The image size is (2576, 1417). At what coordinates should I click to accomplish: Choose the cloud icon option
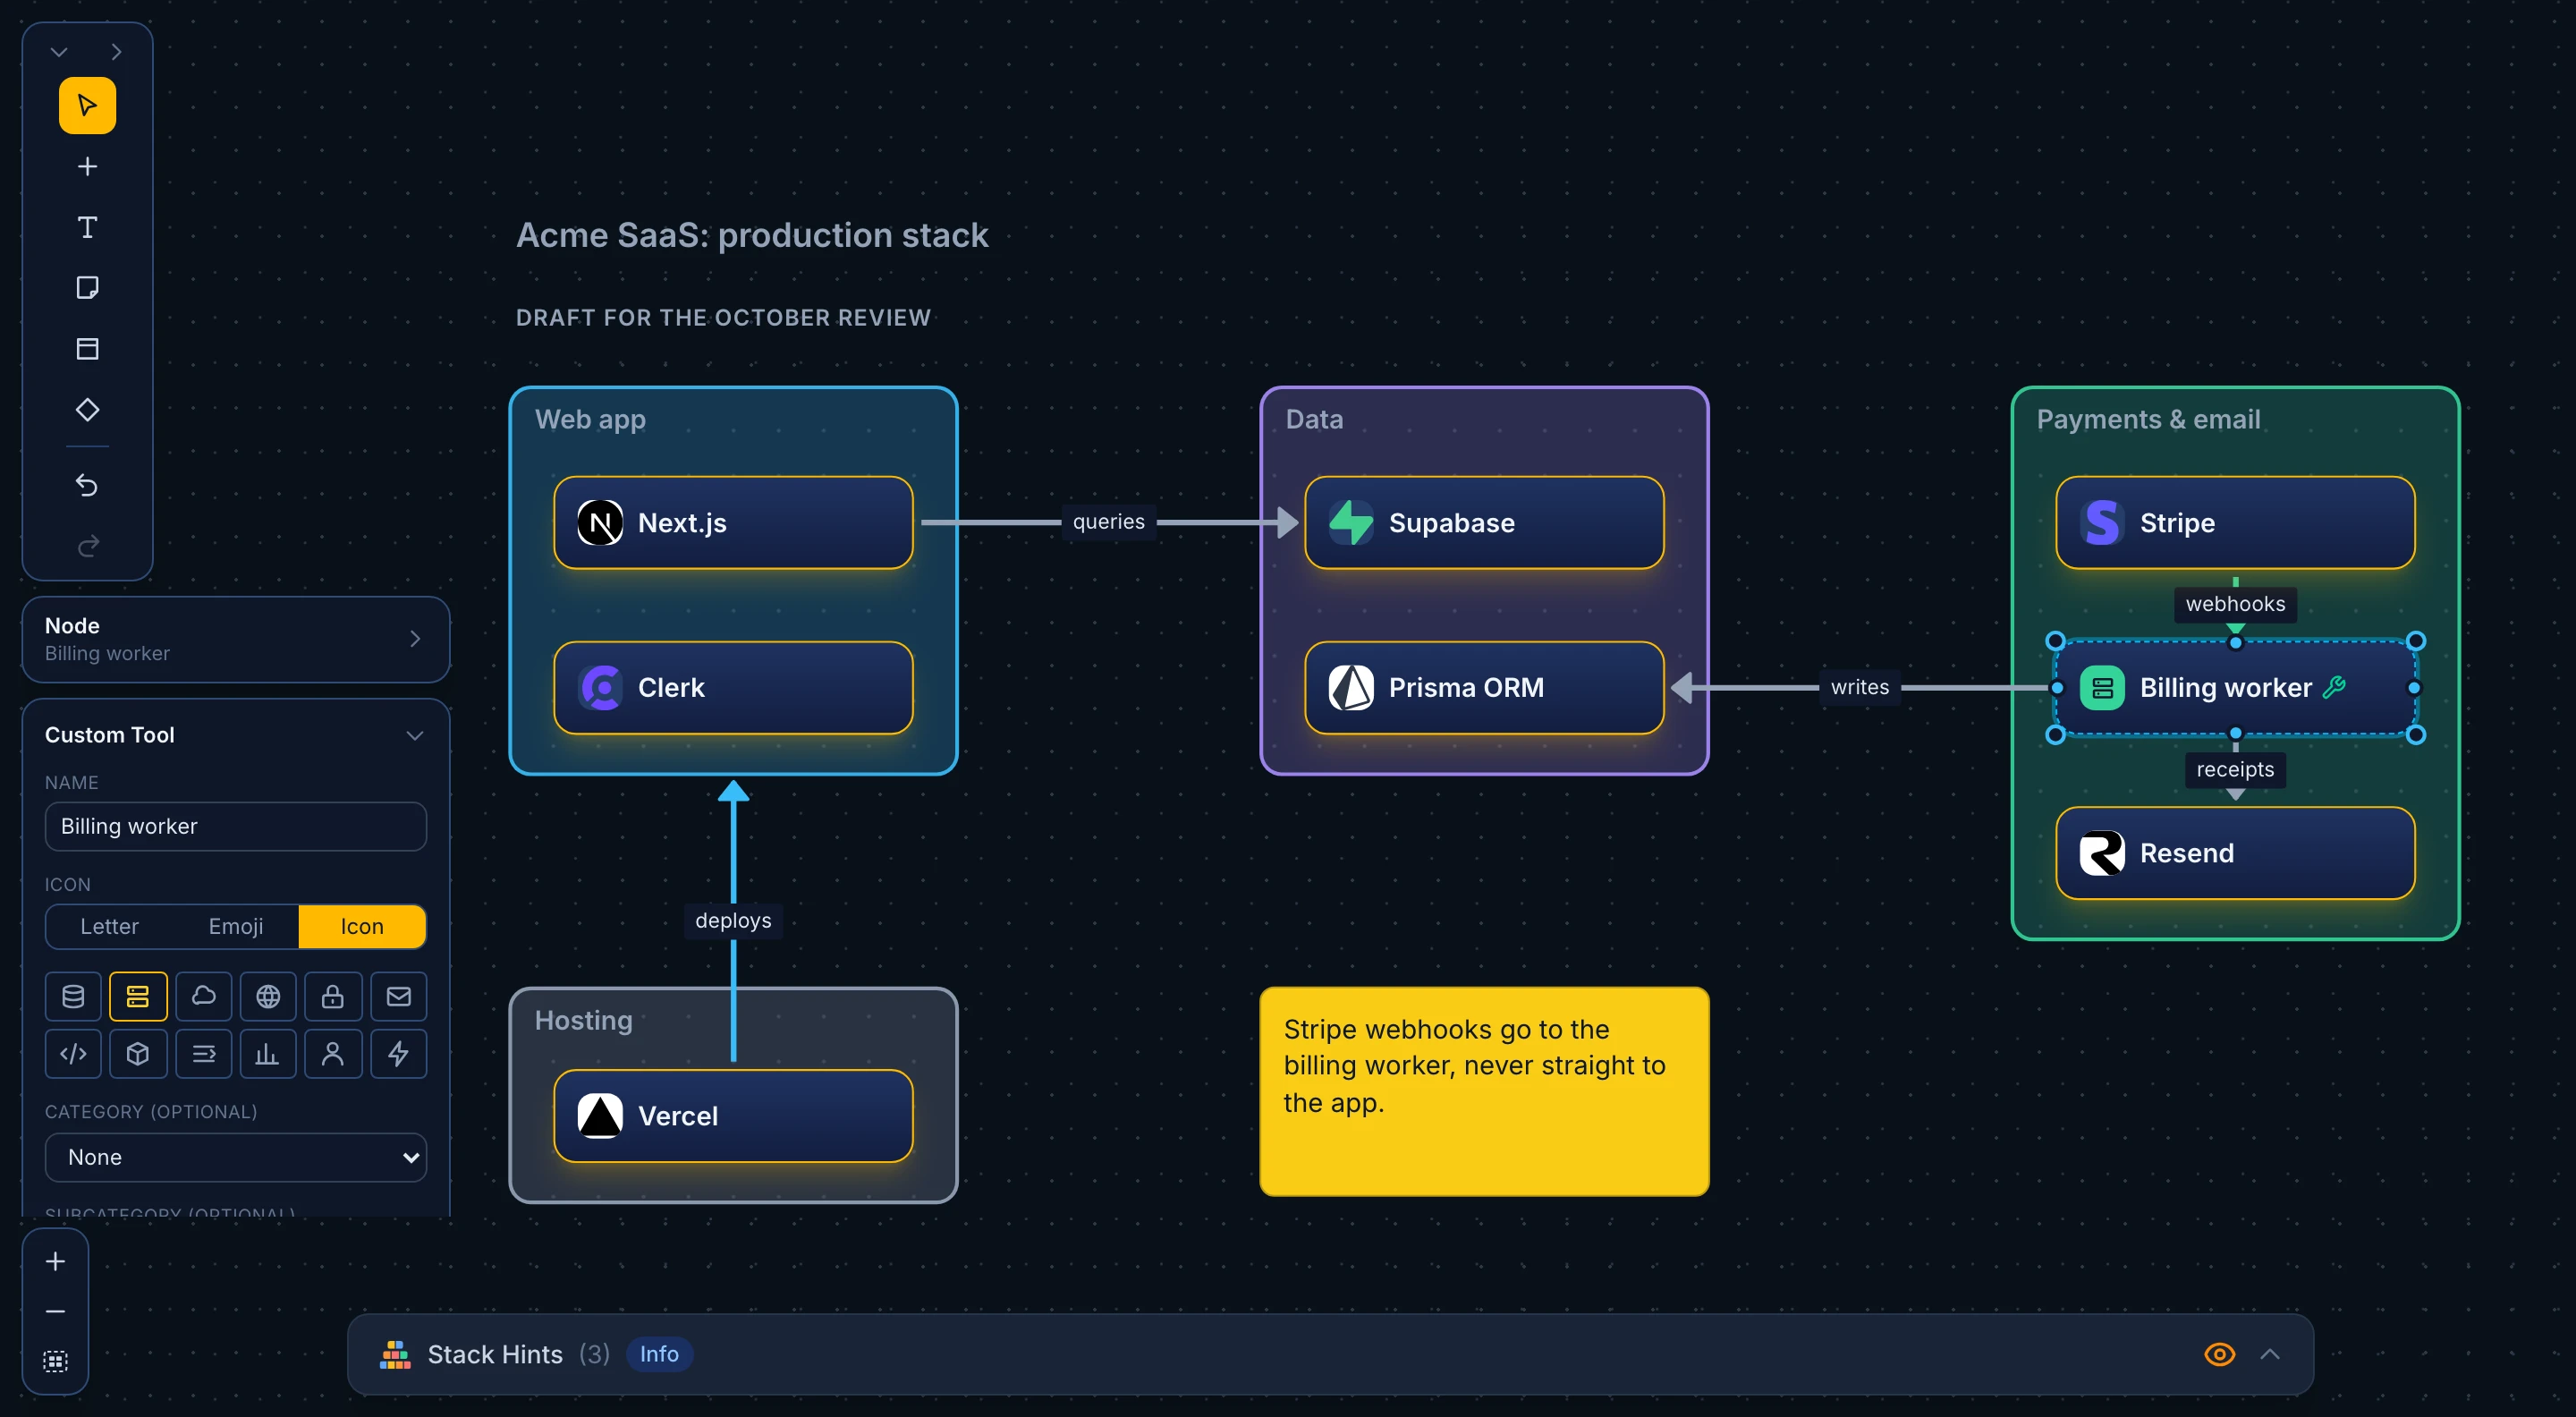coord(203,996)
